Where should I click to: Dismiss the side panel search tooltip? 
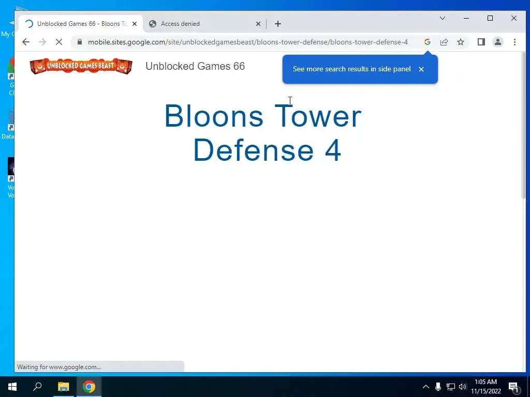[x=421, y=69]
